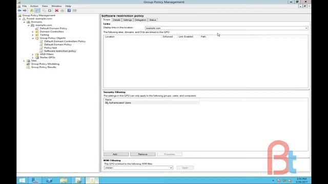Show hidden tray icons arrow
Viewport: 328px width, 184px height.
coord(273,180)
